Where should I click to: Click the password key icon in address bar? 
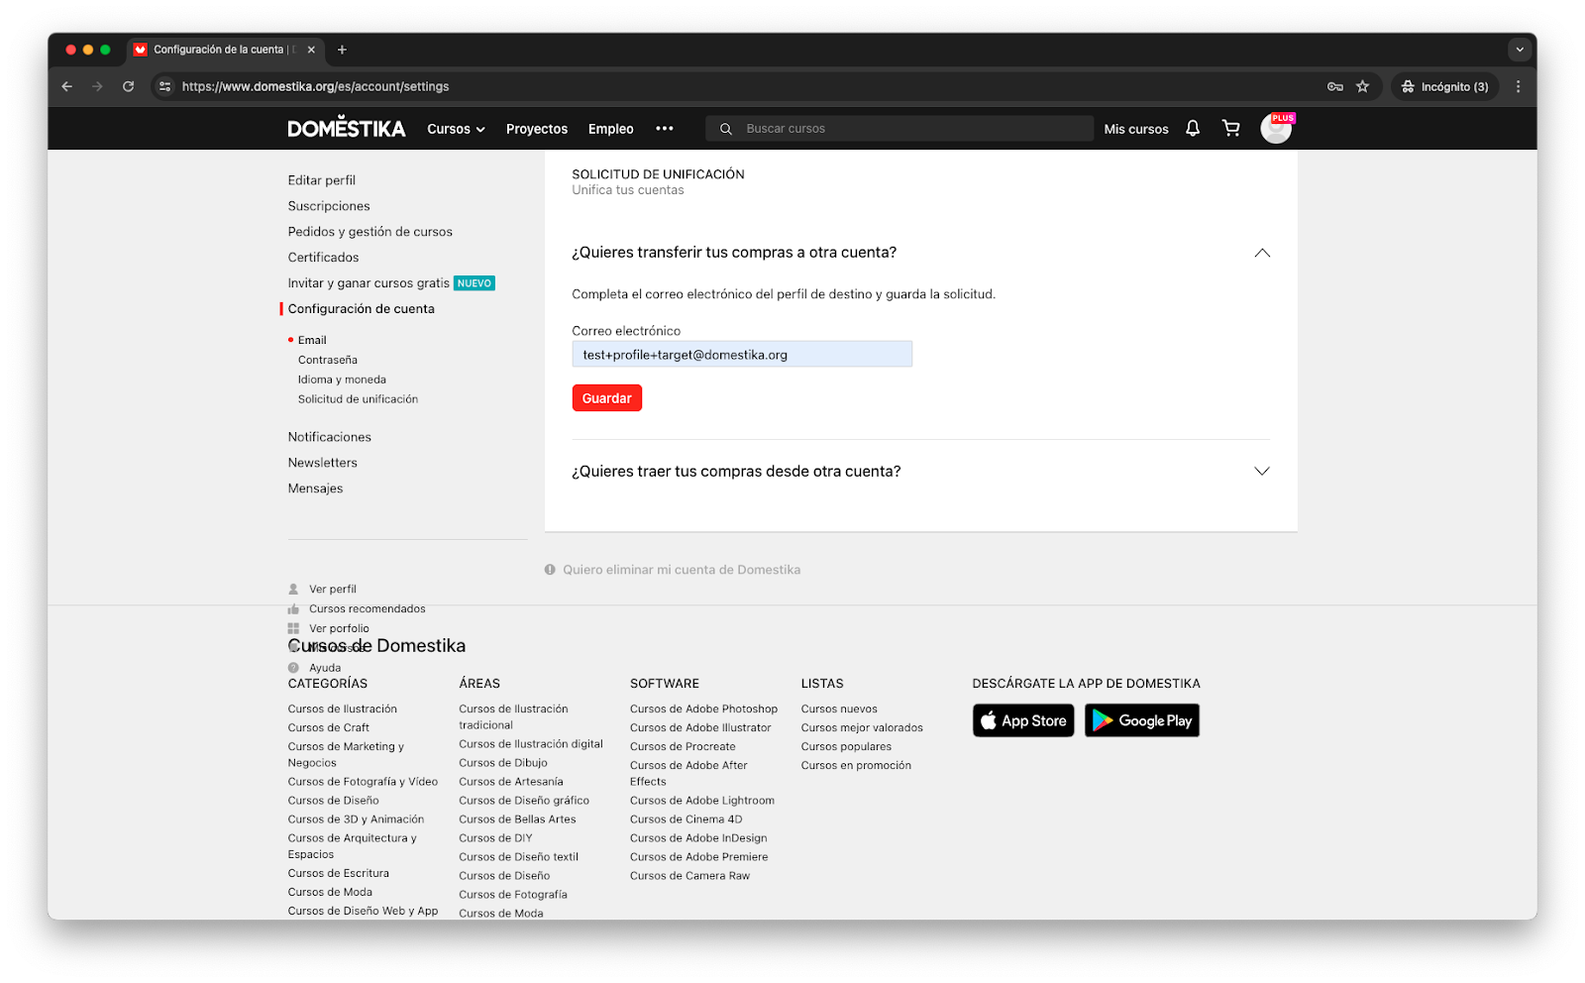(x=1335, y=86)
